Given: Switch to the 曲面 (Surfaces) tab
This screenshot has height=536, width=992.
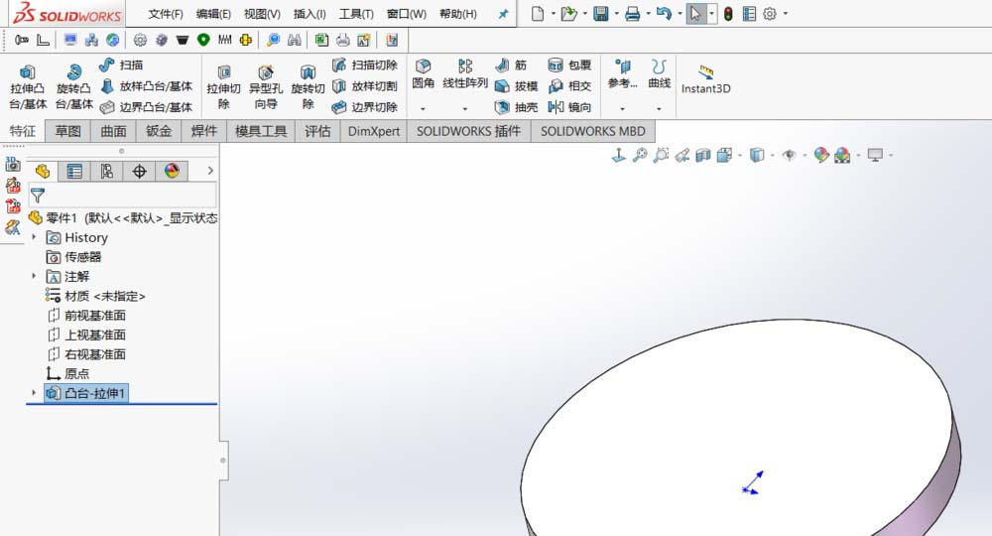Looking at the screenshot, I should click(114, 131).
